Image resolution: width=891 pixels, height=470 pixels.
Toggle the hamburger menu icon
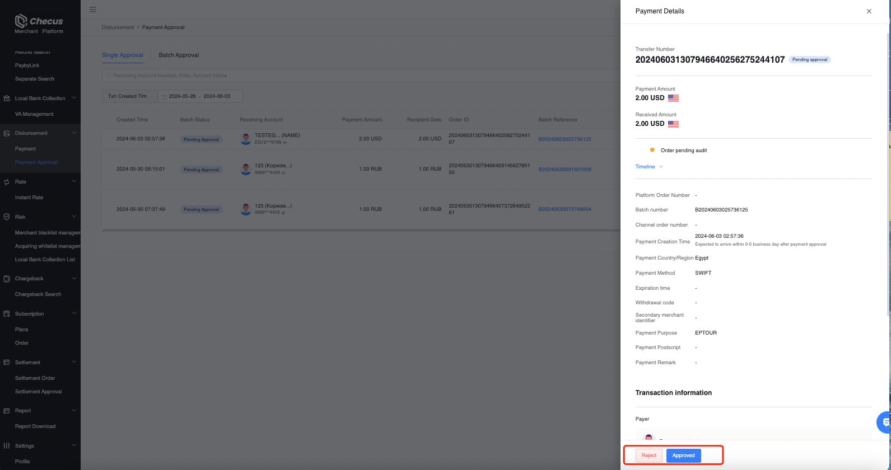(93, 10)
